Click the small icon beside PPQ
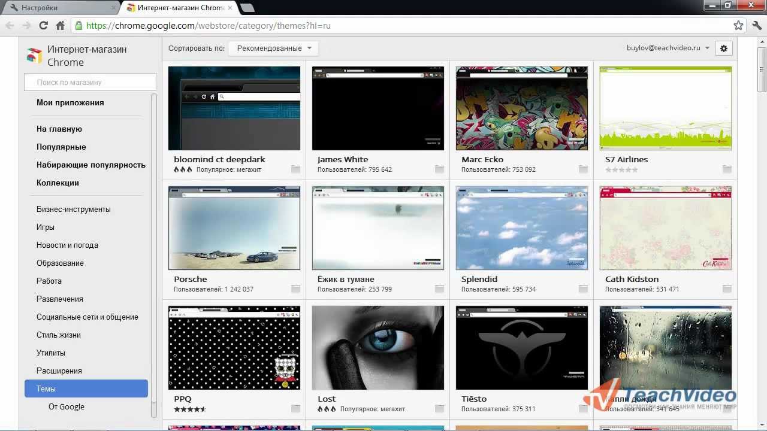 (295, 409)
